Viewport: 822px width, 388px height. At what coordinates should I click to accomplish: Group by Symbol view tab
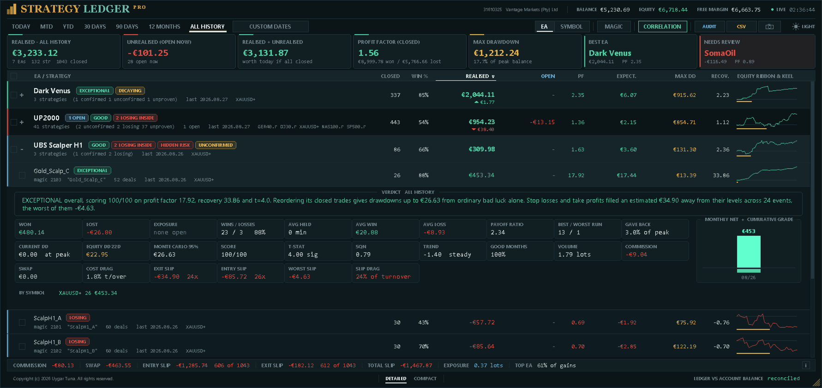pyautogui.click(x=571, y=27)
